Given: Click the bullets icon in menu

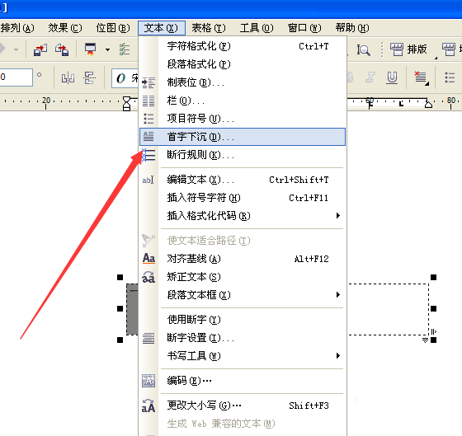Looking at the screenshot, I should (148, 119).
